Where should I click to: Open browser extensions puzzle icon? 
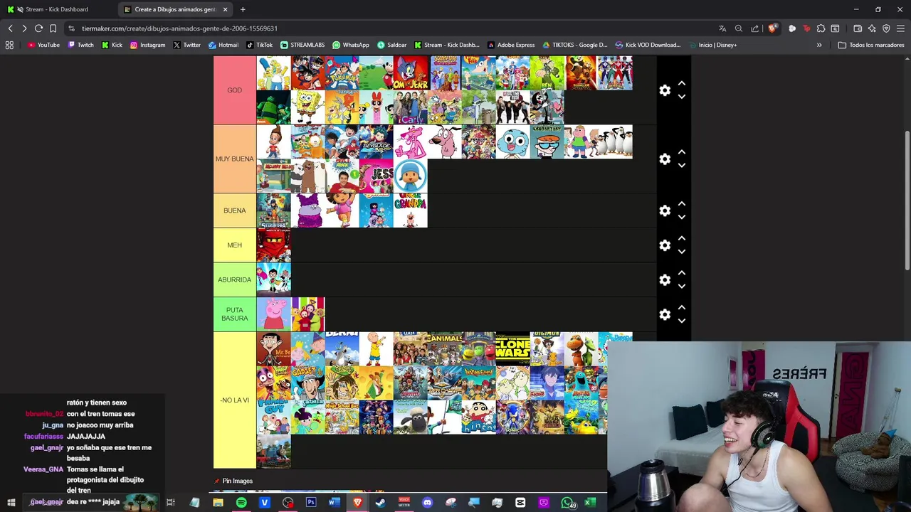coord(821,28)
